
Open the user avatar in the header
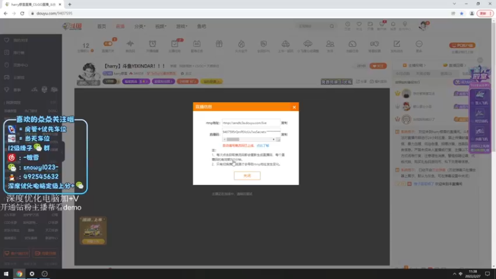[x=423, y=25]
